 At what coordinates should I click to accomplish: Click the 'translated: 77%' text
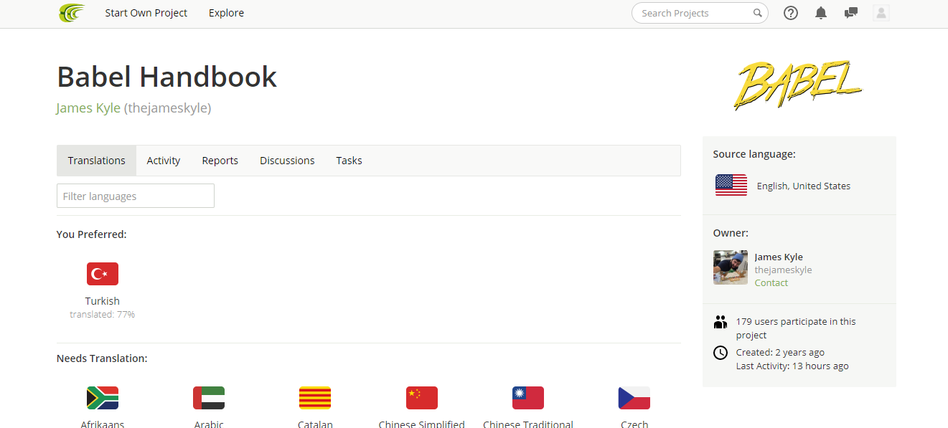coord(103,314)
